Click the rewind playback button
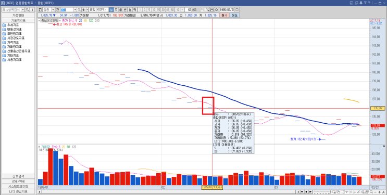Image resolution: width=387 pixels, height=195 pixels. pos(302,192)
